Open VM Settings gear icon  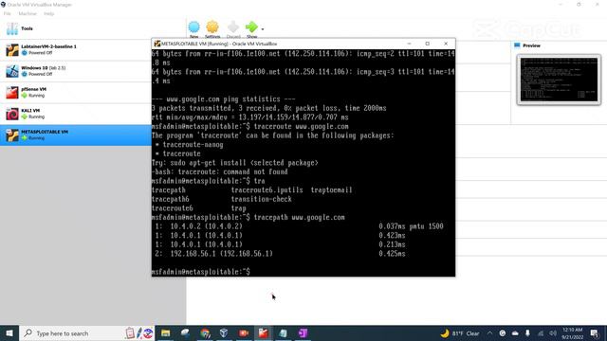tap(212, 27)
